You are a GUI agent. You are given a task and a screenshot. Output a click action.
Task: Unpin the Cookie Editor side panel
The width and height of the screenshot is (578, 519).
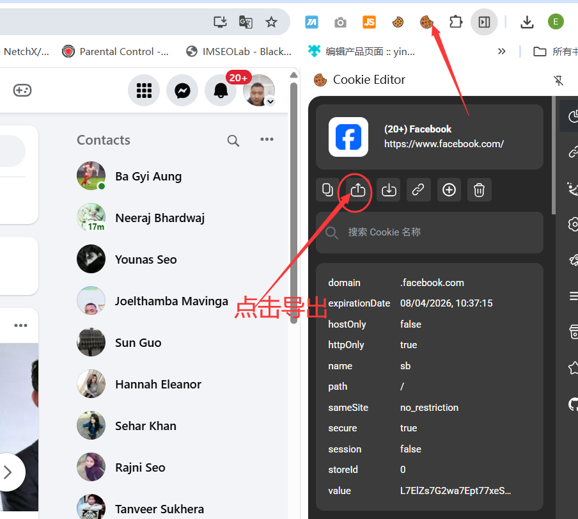click(558, 80)
